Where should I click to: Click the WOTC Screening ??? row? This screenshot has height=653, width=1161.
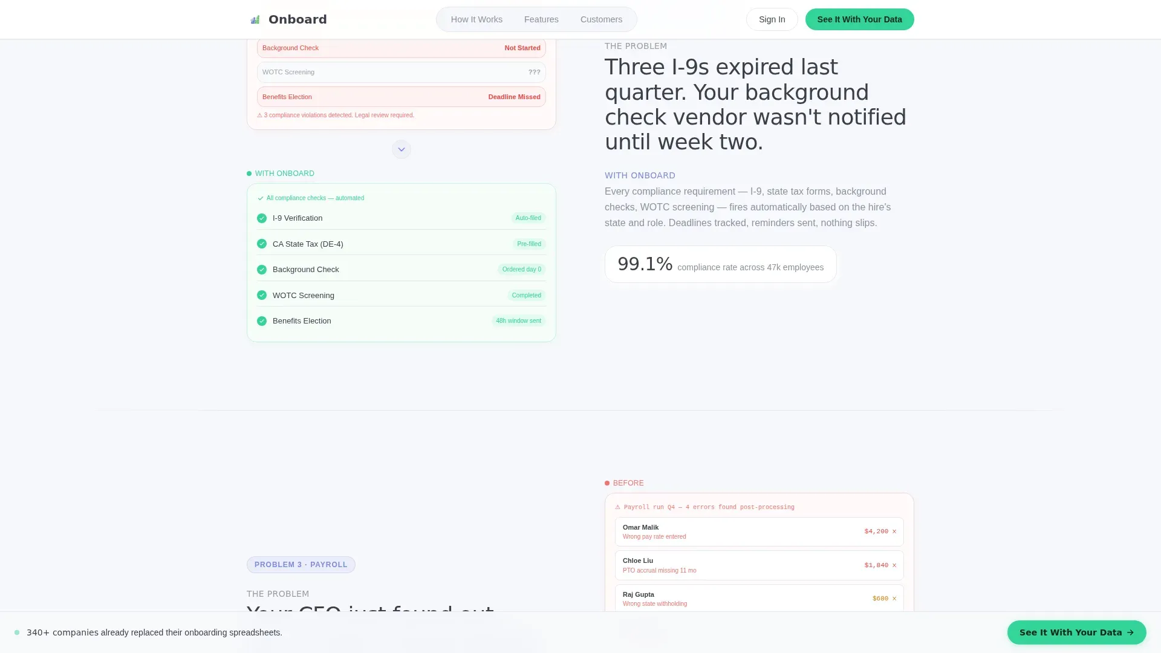[402, 72]
